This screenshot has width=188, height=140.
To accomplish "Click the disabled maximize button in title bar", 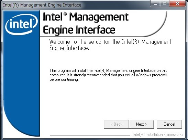I will tap(165, 3).
